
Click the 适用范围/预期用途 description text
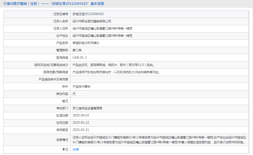tap(116, 72)
